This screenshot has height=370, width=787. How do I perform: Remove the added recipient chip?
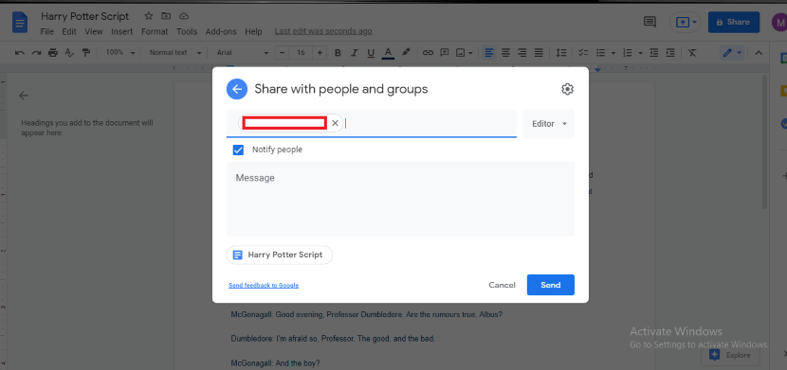(336, 123)
